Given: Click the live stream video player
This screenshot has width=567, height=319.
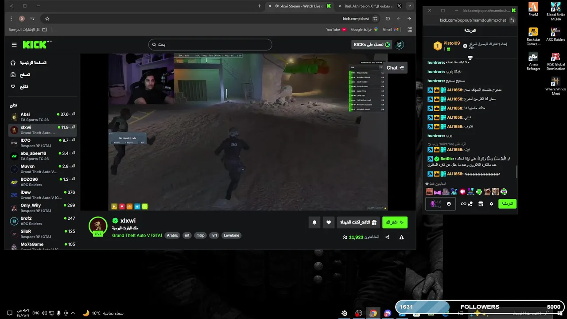Looking at the screenshot, I should pyautogui.click(x=248, y=132).
